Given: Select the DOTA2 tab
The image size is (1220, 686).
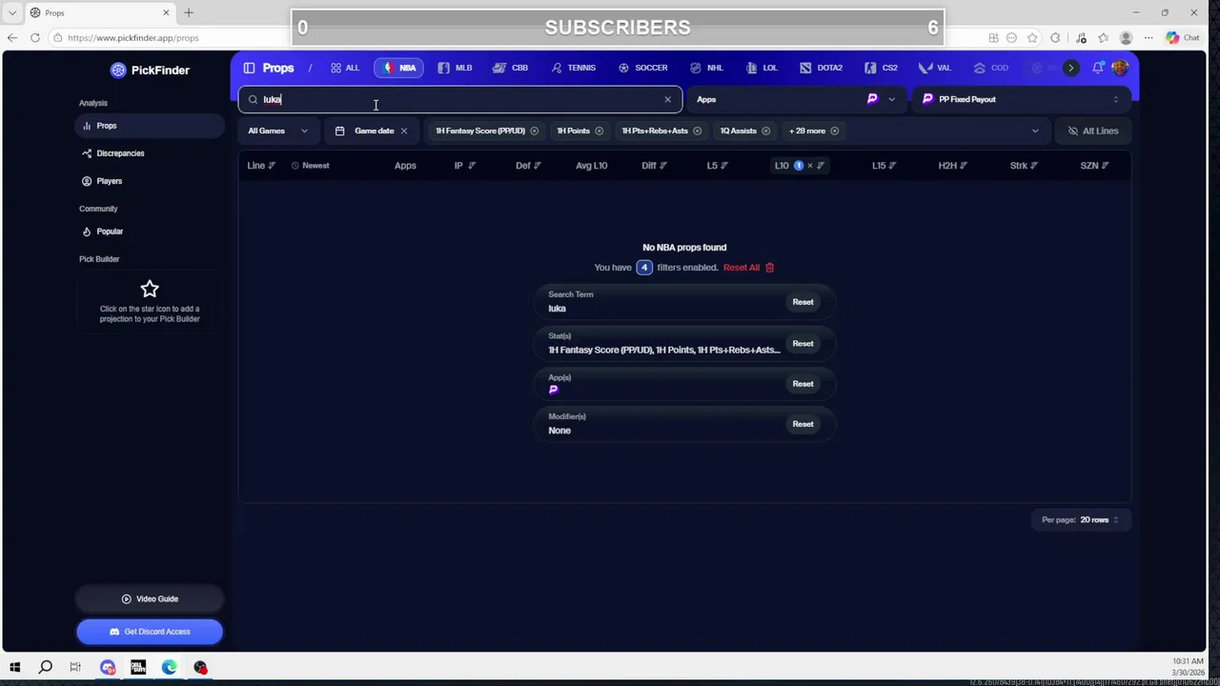Looking at the screenshot, I should point(822,68).
